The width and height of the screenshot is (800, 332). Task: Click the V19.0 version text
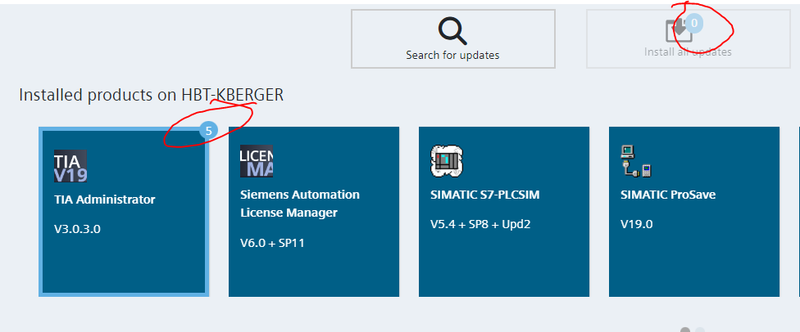[x=637, y=224]
